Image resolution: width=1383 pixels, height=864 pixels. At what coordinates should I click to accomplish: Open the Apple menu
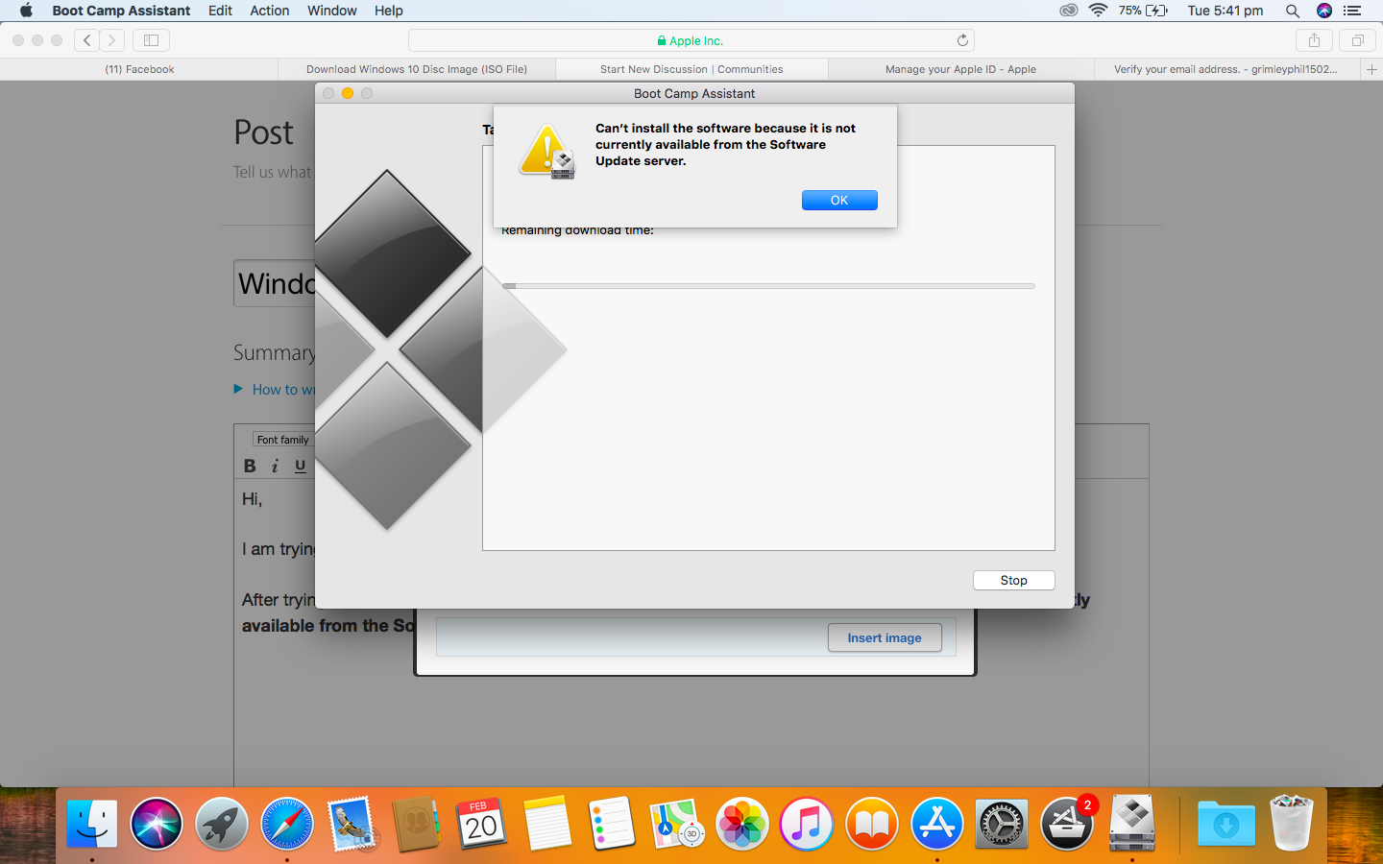[x=26, y=11]
